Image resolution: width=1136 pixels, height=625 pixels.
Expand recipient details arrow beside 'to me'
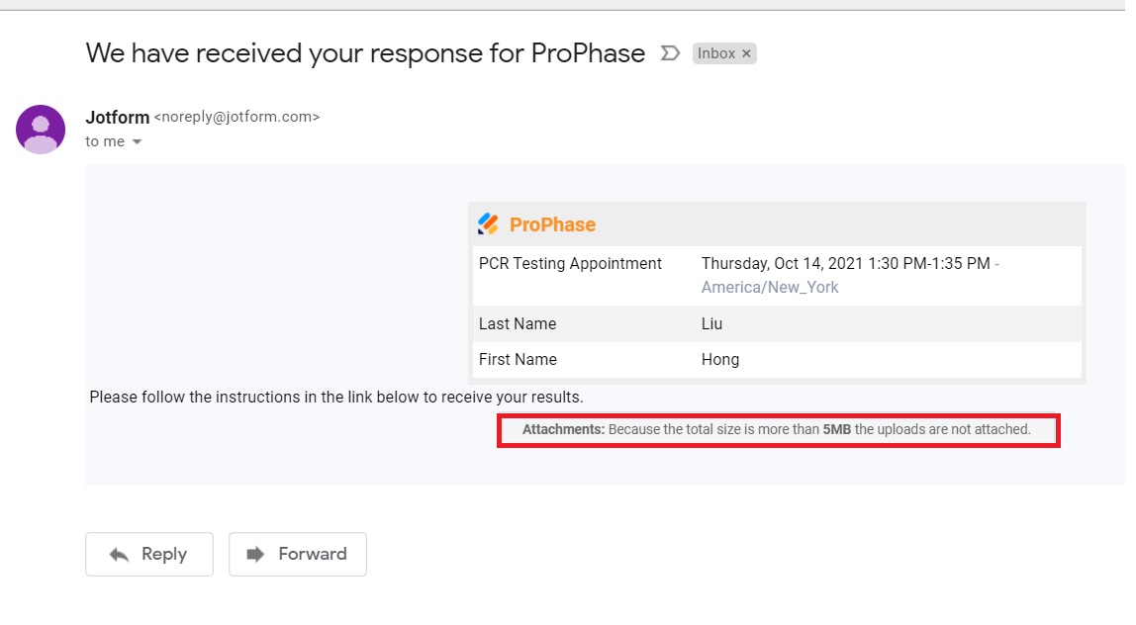[x=137, y=142]
